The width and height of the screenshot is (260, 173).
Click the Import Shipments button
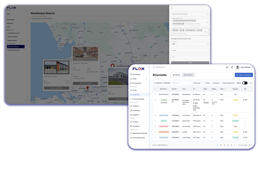click(x=244, y=75)
